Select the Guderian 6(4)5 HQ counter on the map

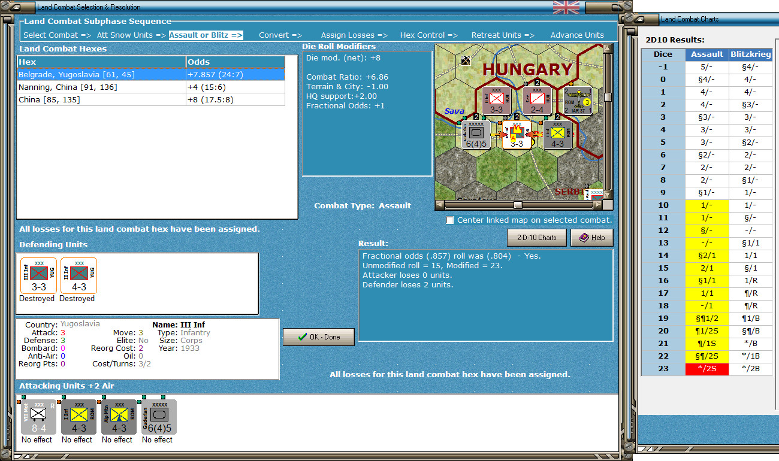[476, 134]
